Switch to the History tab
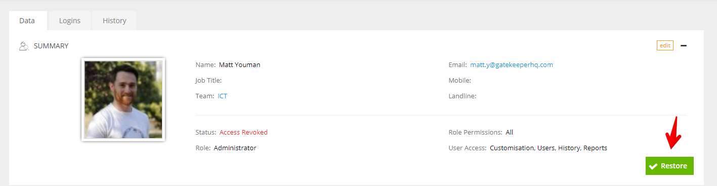The image size is (717, 186). tap(114, 21)
